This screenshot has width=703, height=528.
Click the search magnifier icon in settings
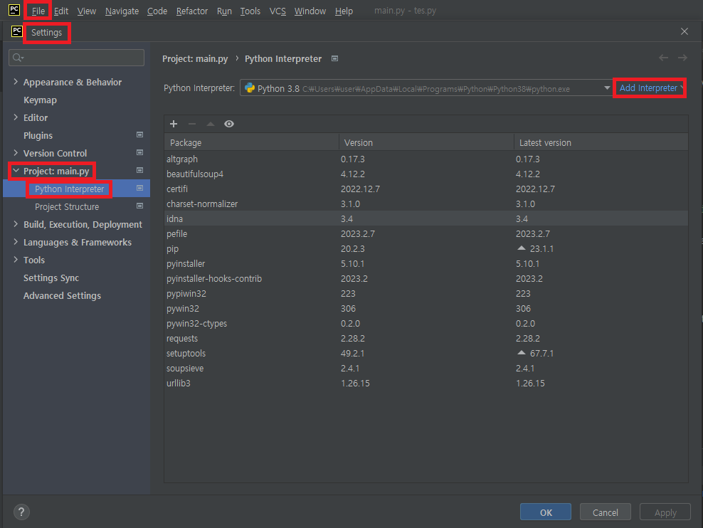coord(18,58)
